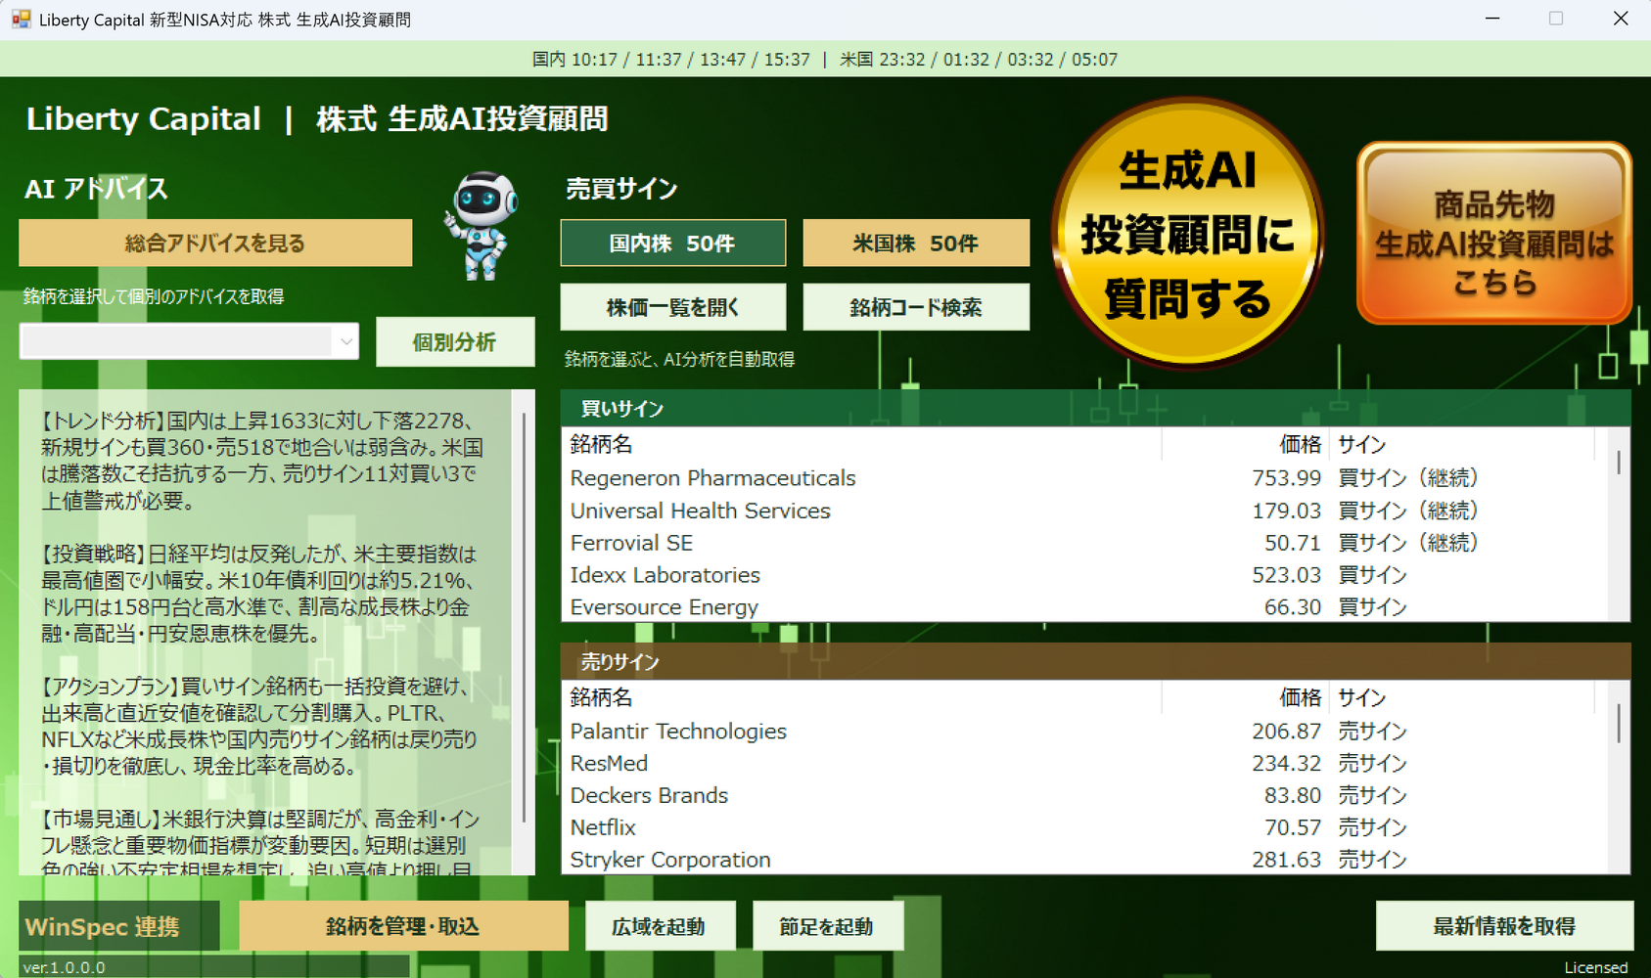Ask the 生成AI投資顧問に質問する gold button
The image size is (1651, 978).
coord(1187,233)
